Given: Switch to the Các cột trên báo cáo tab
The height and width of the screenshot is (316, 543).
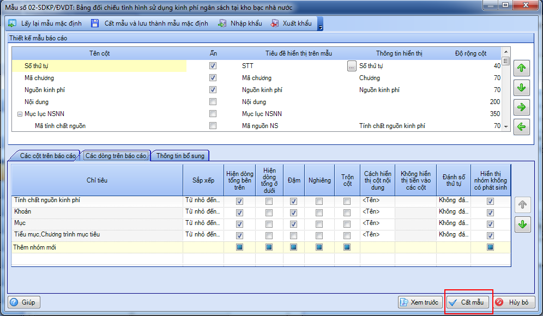Looking at the screenshot, I should [47, 156].
